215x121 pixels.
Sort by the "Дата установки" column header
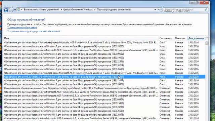[196, 38]
